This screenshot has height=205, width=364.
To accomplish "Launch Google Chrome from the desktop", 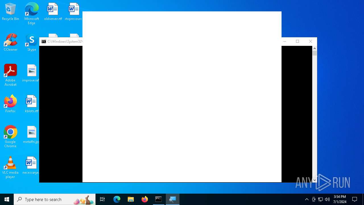I will click(11, 137).
